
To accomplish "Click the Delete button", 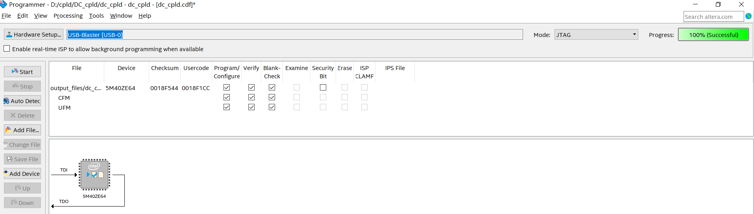I will pos(22,115).
